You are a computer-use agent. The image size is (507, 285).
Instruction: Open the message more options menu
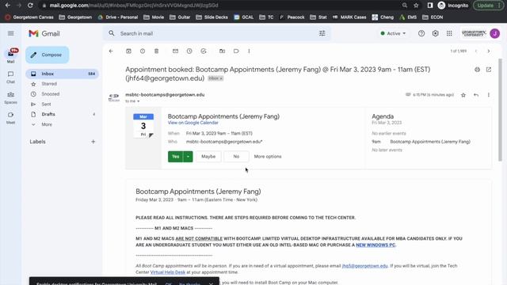(x=489, y=95)
